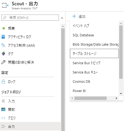
Task: Select the 入力 input icon
Action: coord(3,101)
